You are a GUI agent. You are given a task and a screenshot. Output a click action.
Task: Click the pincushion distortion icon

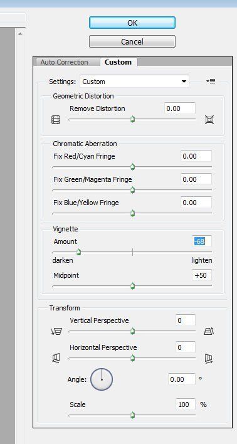point(209,120)
